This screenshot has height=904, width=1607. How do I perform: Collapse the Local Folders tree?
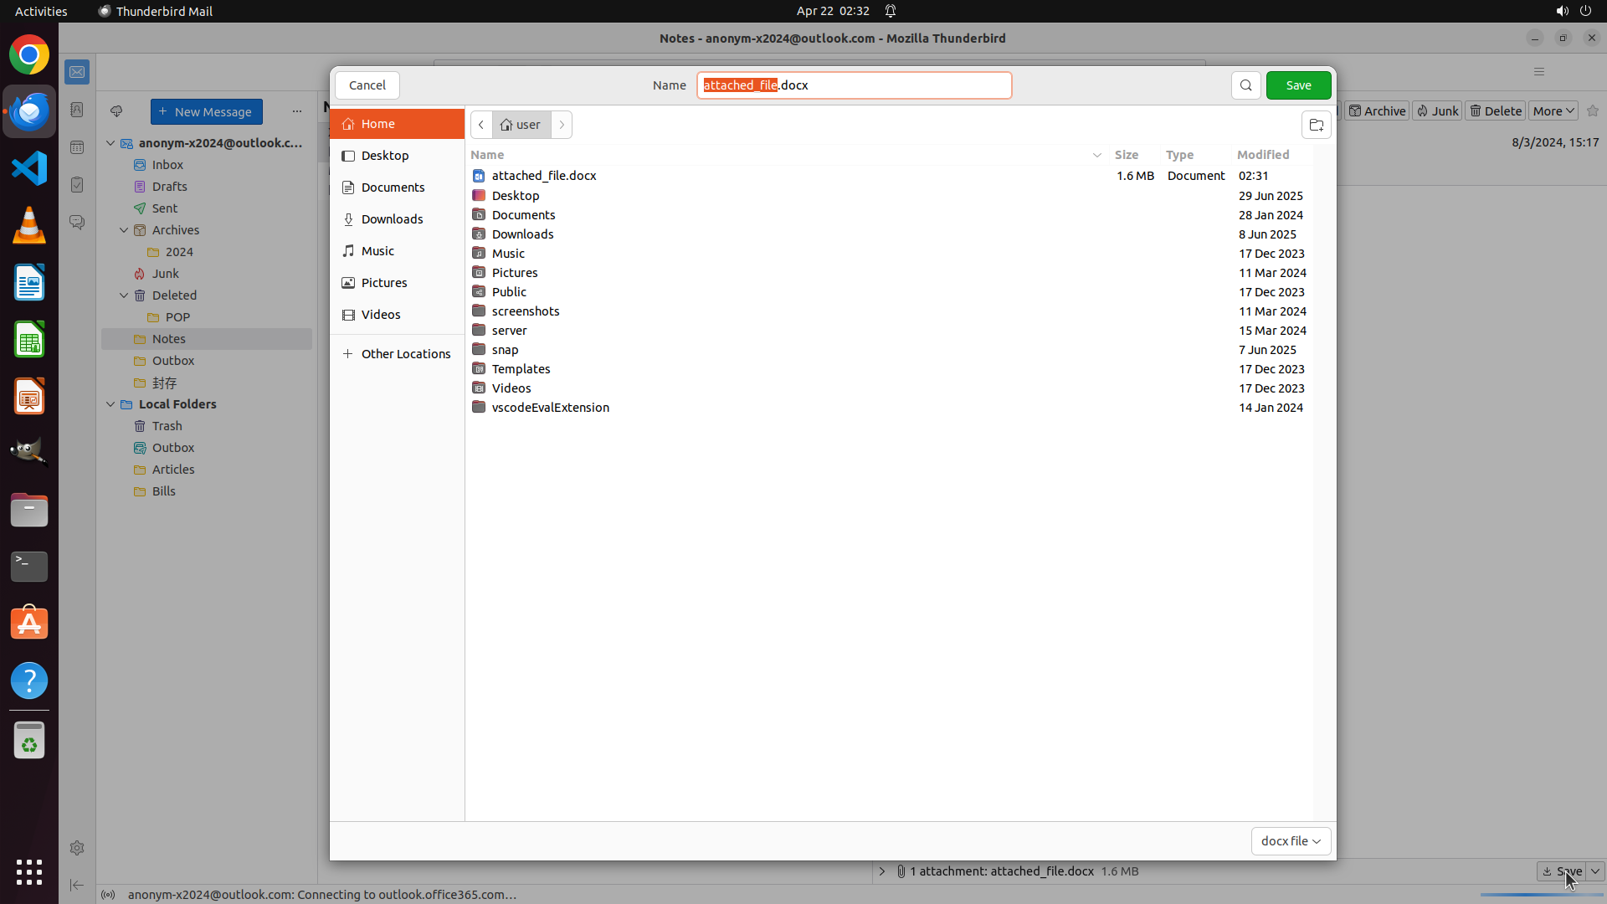tap(110, 404)
